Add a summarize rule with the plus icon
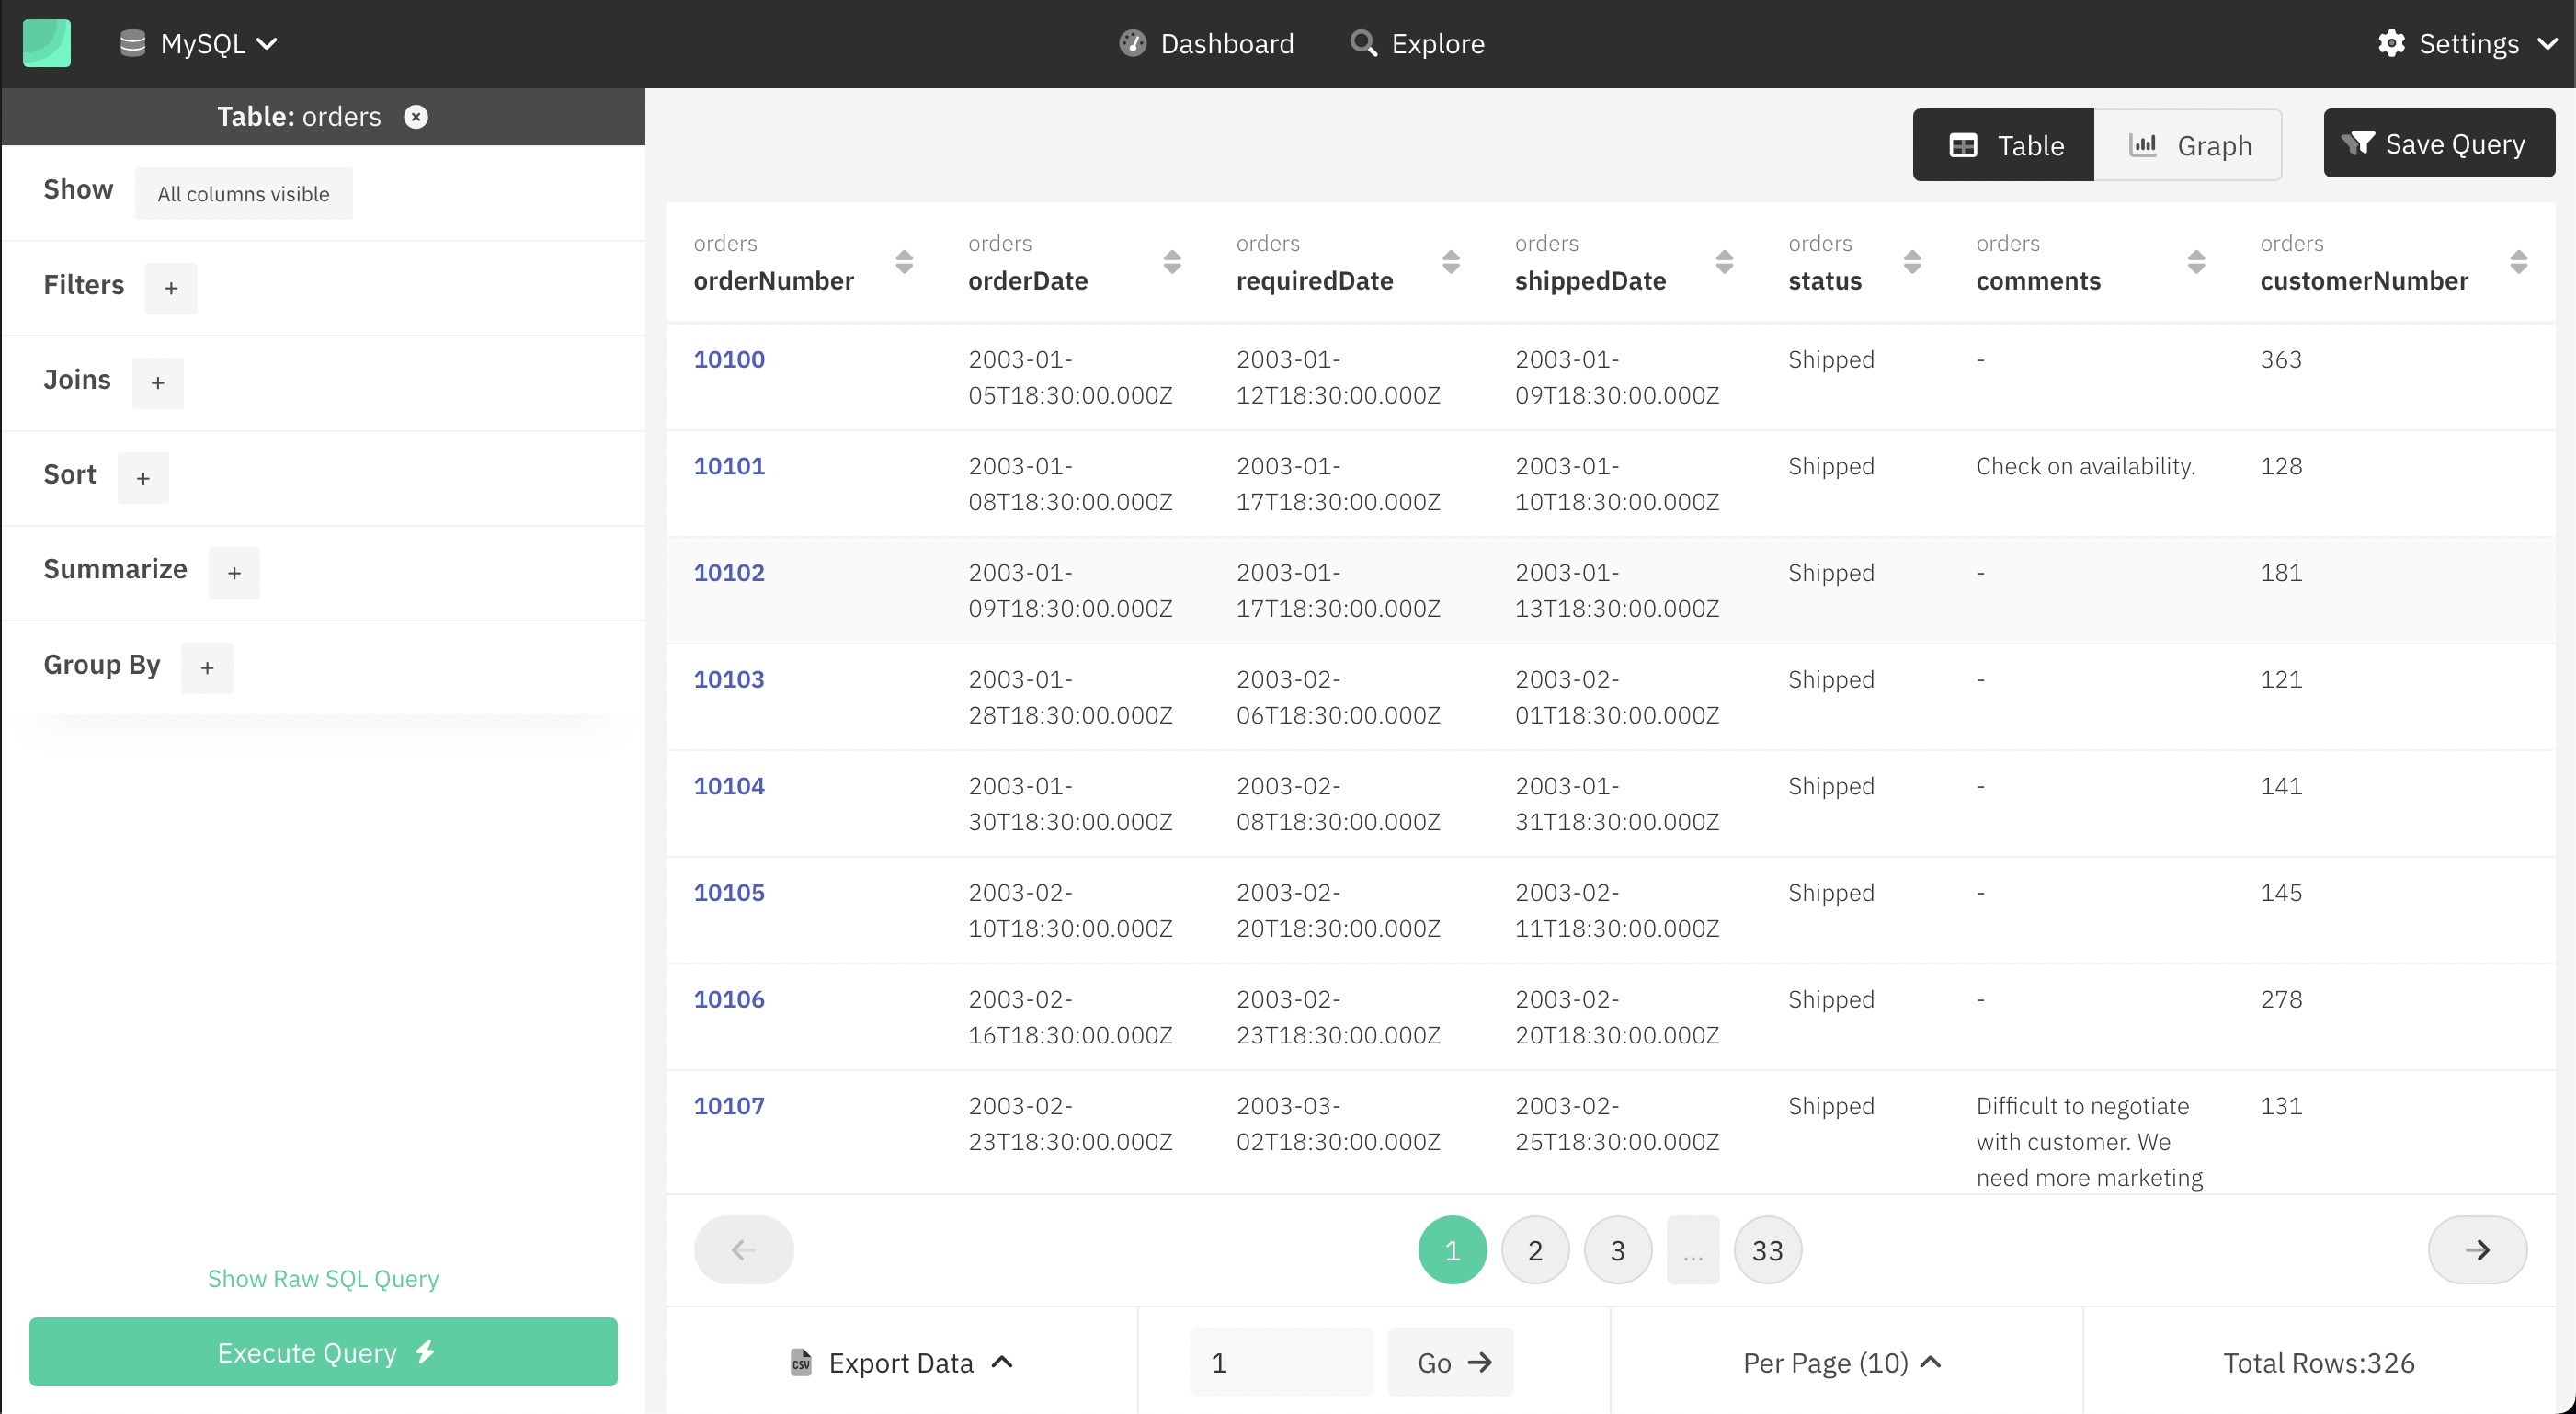This screenshot has height=1414, width=2576. 234,573
